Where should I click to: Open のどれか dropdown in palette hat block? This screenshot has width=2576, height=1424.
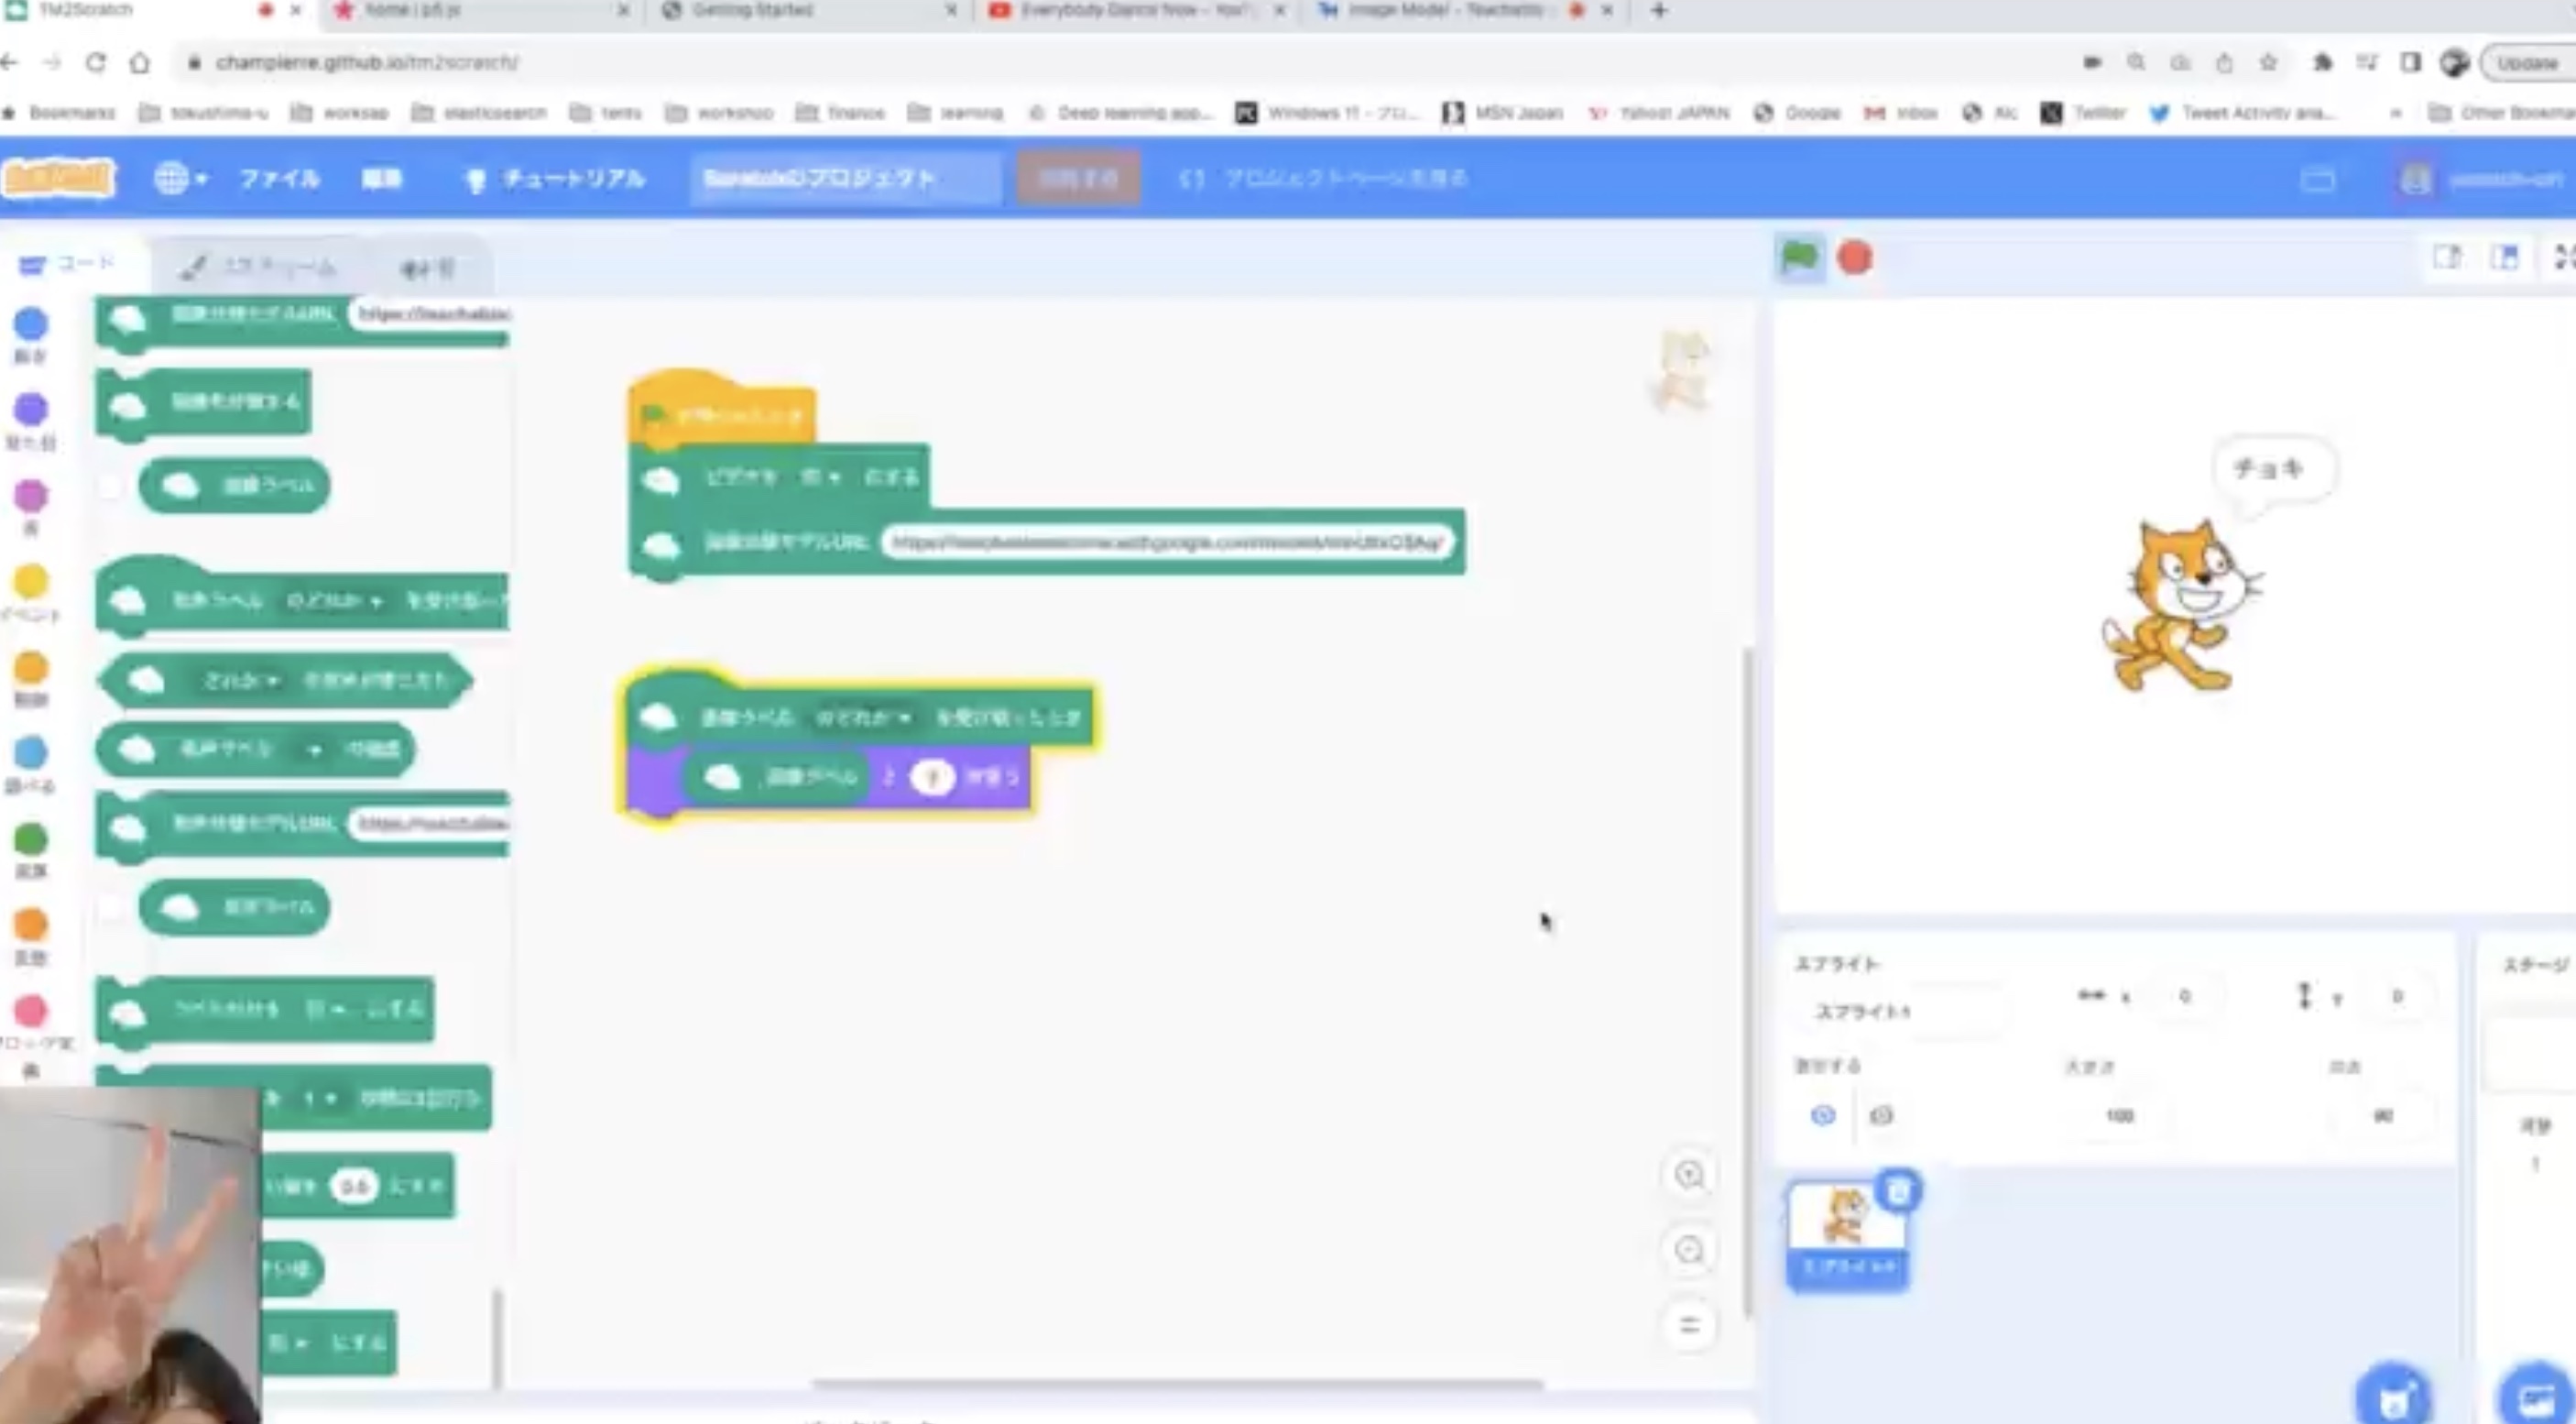coord(333,601)
